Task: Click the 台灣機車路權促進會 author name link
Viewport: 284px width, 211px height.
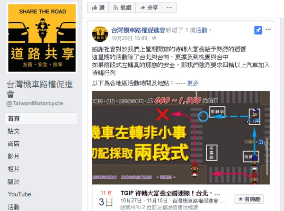Action: [138, 30]
